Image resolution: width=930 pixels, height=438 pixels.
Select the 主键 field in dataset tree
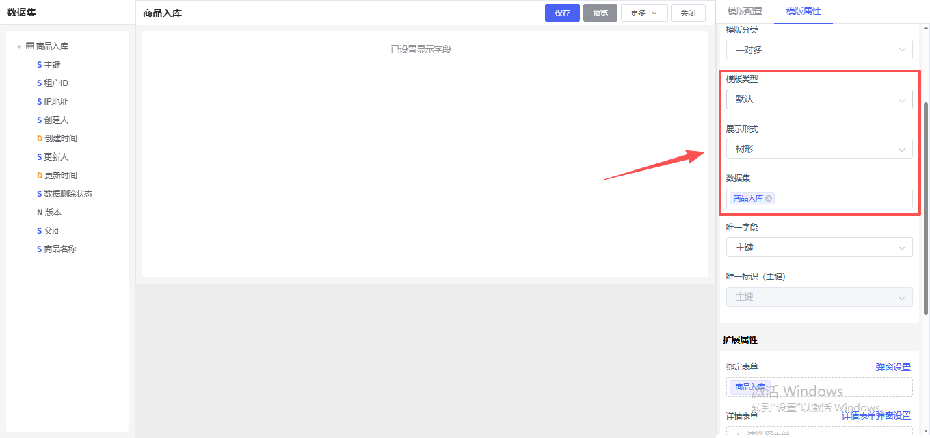52,65
